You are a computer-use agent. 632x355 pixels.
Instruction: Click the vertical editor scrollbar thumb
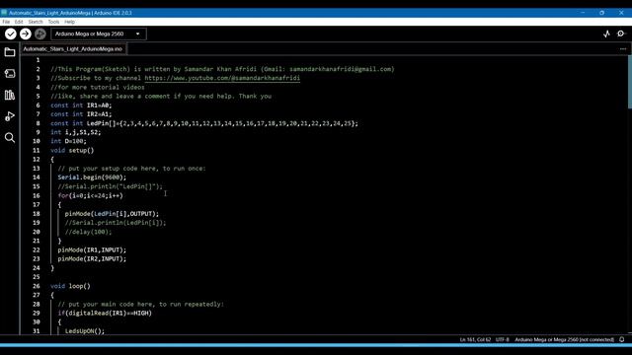[630, 82]
